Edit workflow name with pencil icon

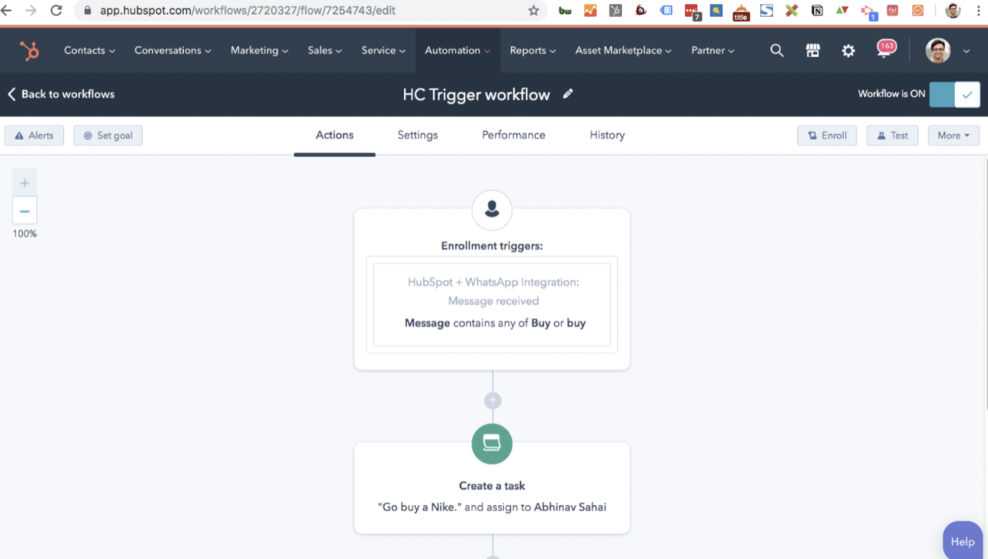(x=568, y=94)
